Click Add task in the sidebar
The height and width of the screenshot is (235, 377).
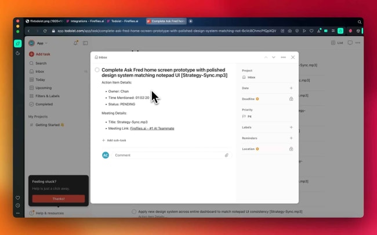pyautogui.click(x=39, y=54)
